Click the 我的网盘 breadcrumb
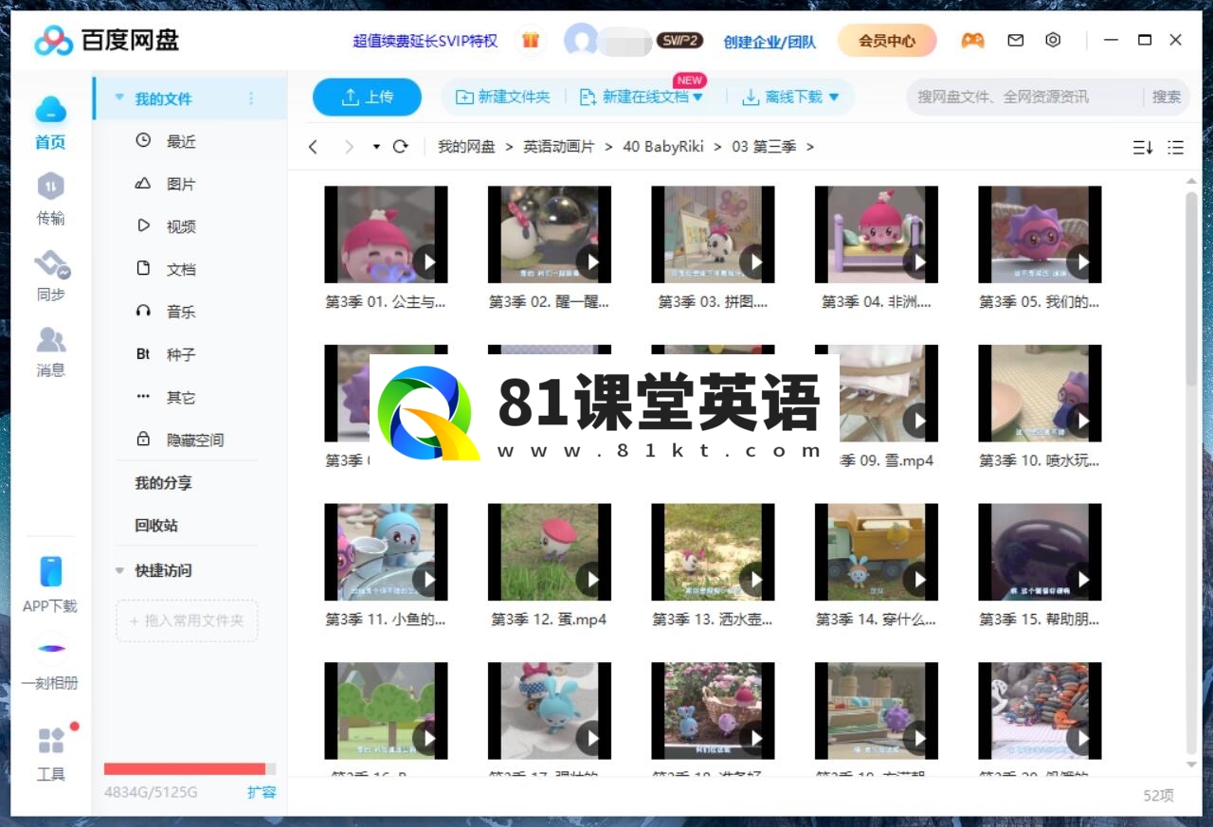The image size is (1213, 827). pyautogui.click(x=466, y=147)
